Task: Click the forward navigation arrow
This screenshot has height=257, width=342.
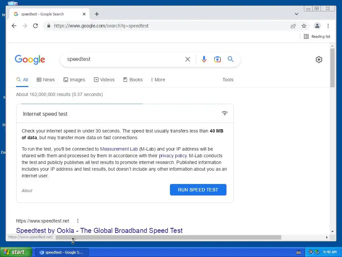Action: (25, 26)
